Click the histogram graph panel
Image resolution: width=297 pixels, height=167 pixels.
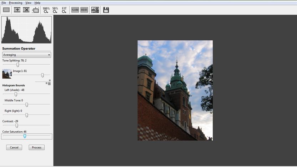tap(26, 30)
